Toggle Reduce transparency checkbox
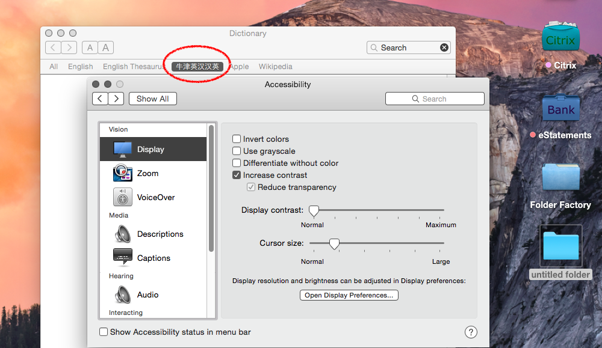 click(251, 187)
